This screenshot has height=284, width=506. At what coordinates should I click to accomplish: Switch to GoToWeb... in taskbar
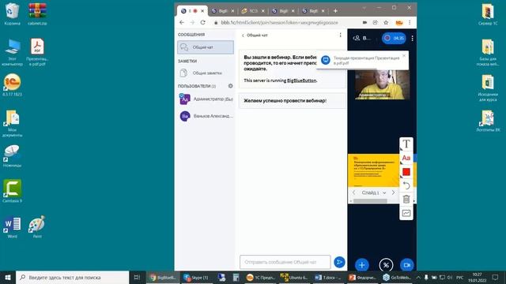tap(397, 277)
